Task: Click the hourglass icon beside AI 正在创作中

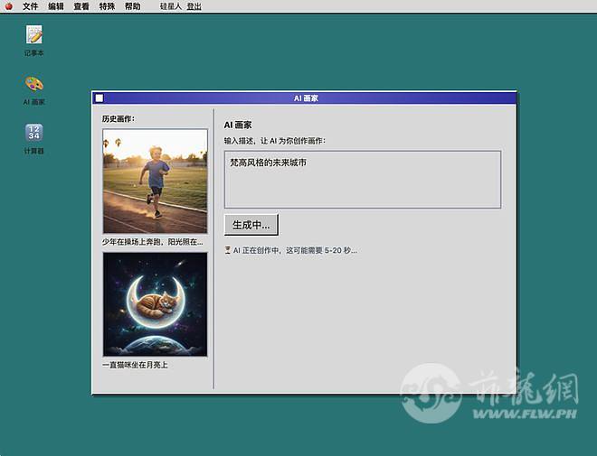Action: (228, 250)
